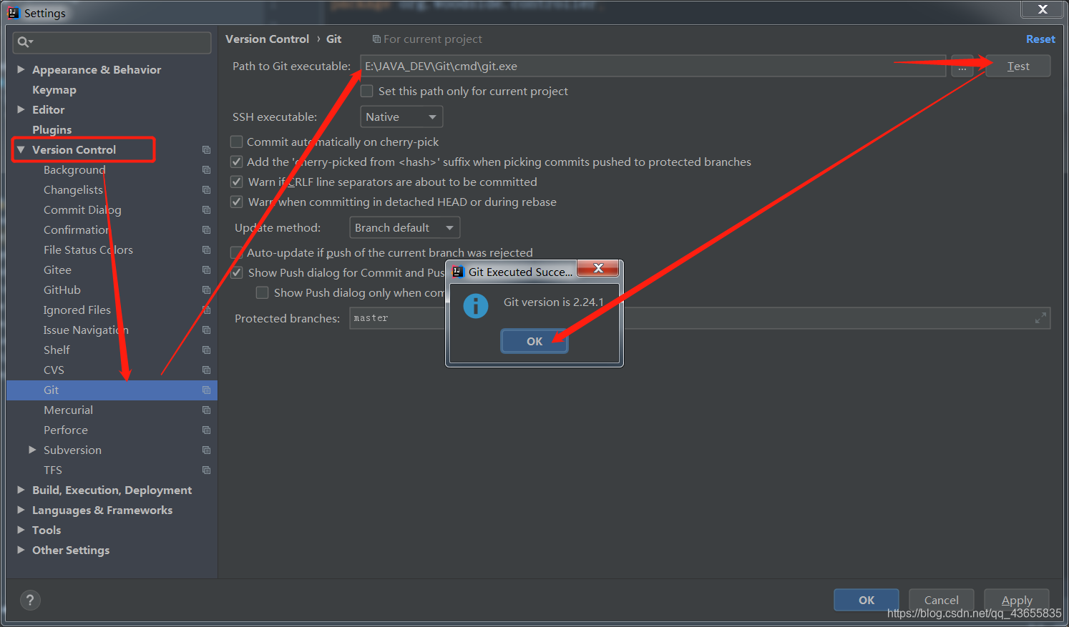The image size is (1069, 627).
Task: Expand Languages & Frameworks section
Action: coord(21,510)
